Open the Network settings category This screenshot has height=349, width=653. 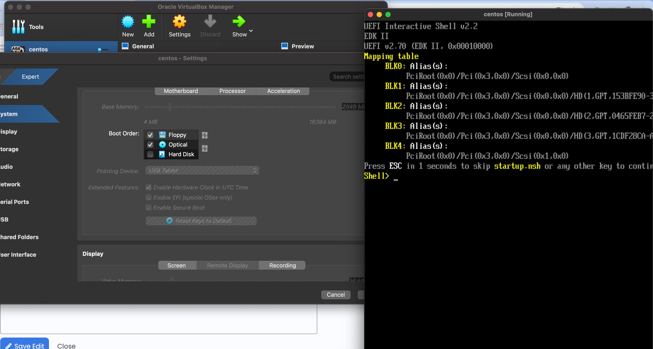tap(10, 184)
